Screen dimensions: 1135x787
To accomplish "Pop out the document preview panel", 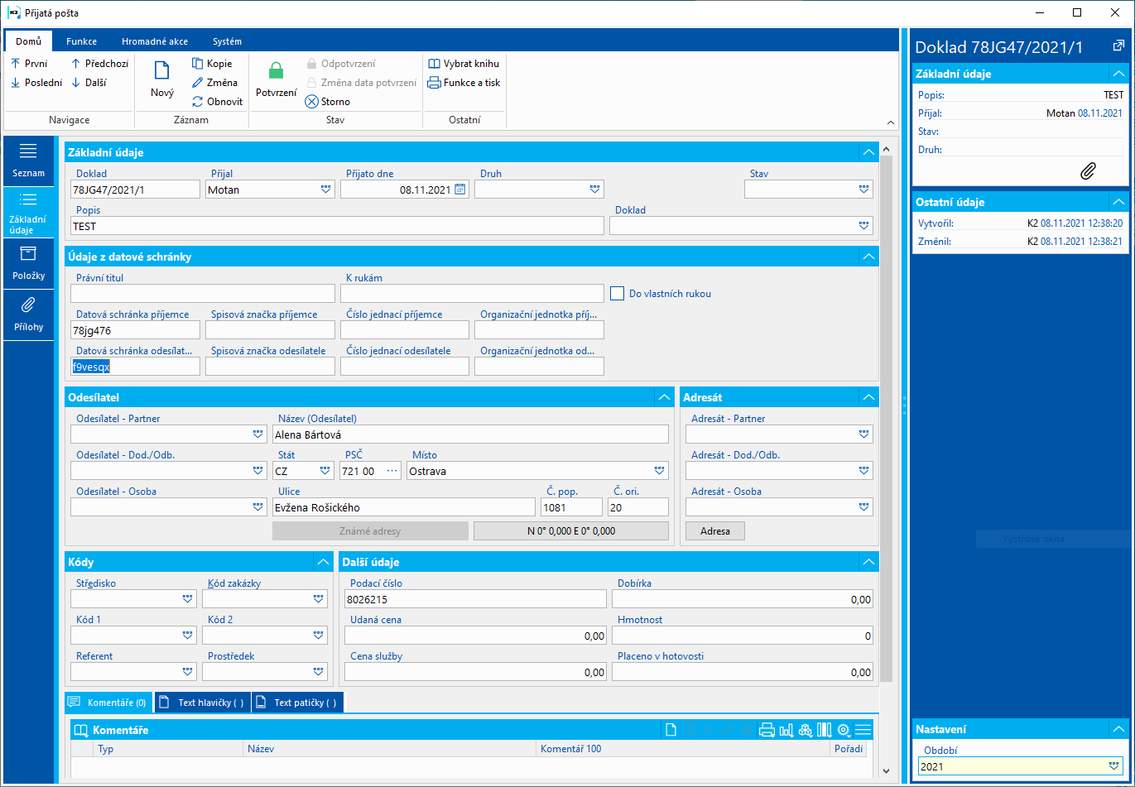I will [1118, 46].
